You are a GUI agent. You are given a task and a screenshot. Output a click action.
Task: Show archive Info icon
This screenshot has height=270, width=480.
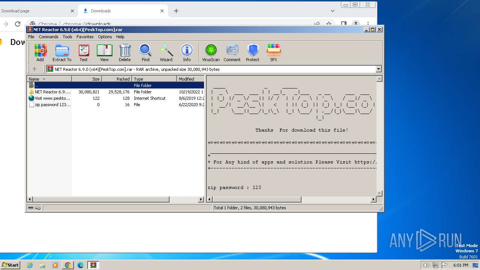pos(187,52)
